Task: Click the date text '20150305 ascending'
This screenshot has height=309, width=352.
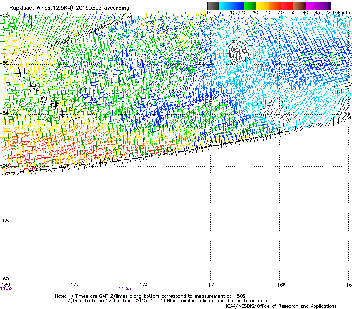Action: 102,8
